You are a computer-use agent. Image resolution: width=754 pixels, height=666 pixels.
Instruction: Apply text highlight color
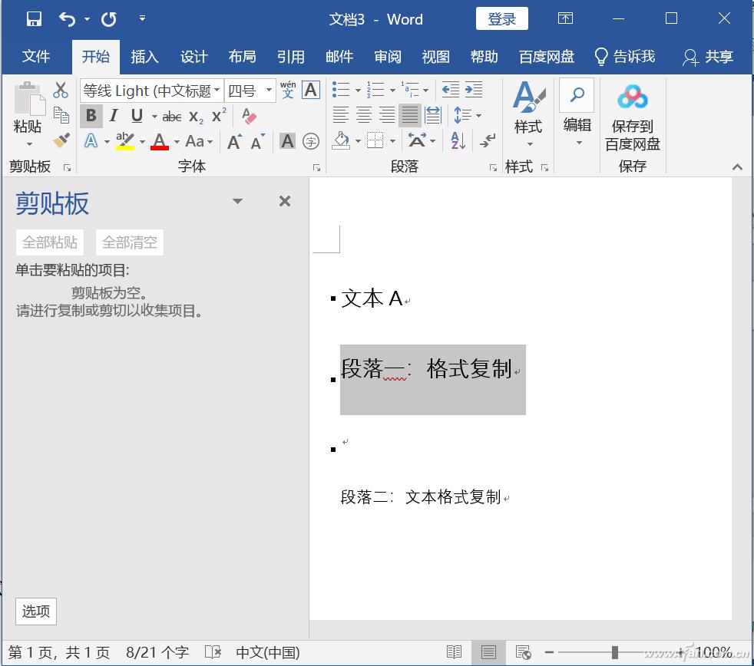[x=124, y=140]
